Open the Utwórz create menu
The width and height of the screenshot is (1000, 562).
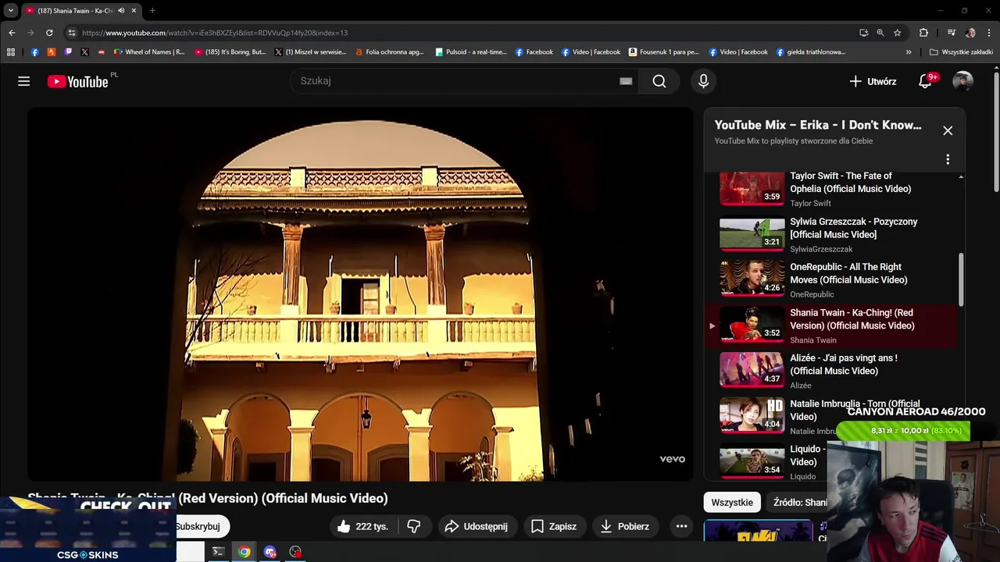pyautogui.click(x=873, y=81)
